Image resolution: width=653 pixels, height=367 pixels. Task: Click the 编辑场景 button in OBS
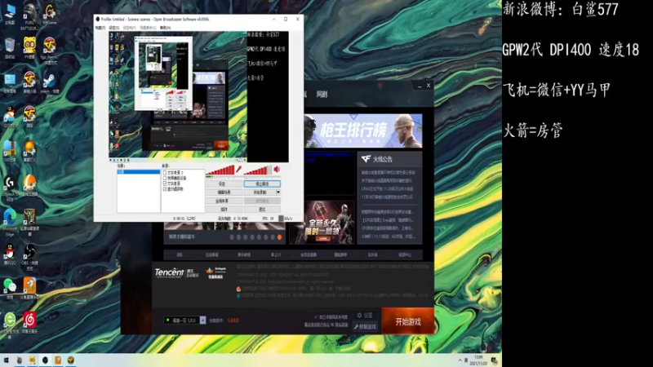tap(224, 192)
